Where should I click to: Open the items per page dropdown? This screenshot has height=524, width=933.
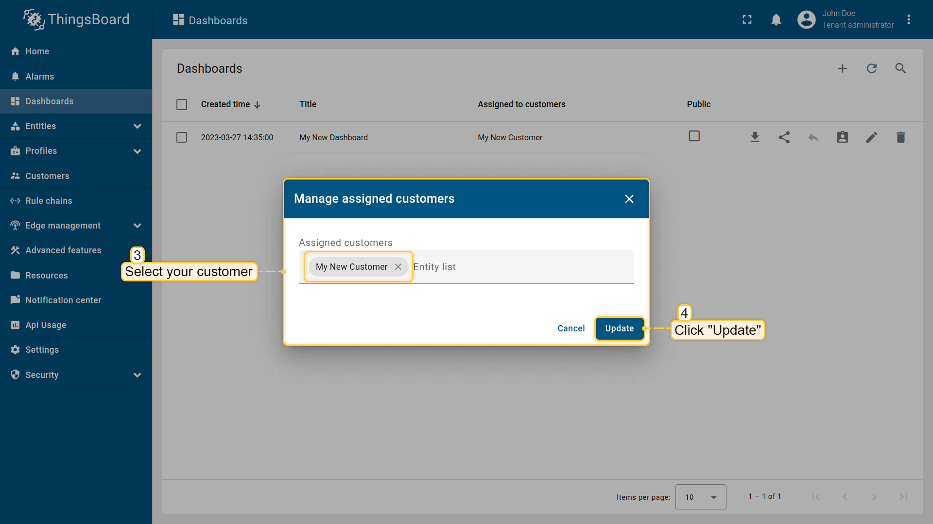(700, 497)
